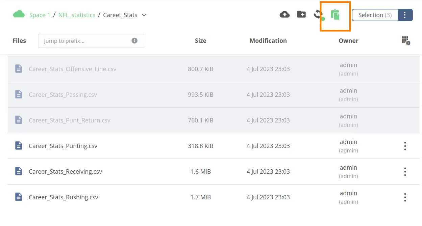Click the green cloud home icon
This screenshot has width=422, height=226.
[19, 14]
